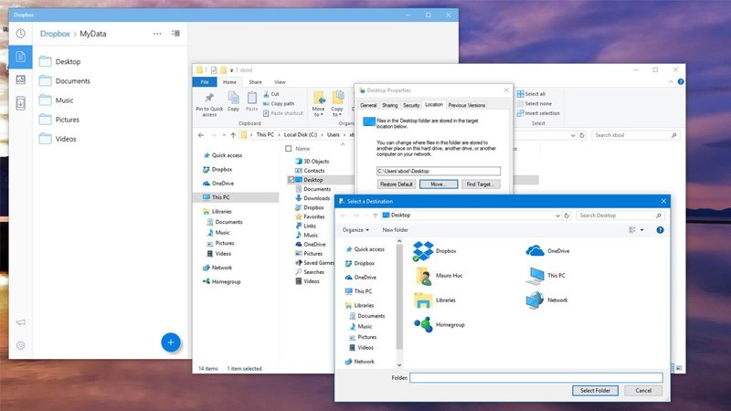
Task: Click New folder in destination dialog
Action: (x=396, y=230)
